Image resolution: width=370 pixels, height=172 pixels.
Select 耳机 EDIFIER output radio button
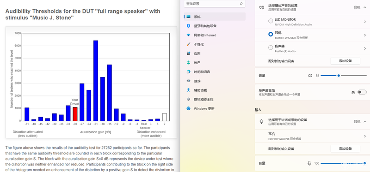[271, 34]
